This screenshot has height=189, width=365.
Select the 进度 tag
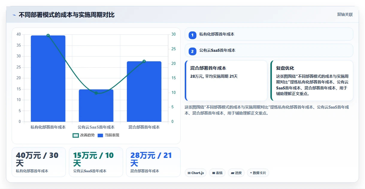coord(236,173)
